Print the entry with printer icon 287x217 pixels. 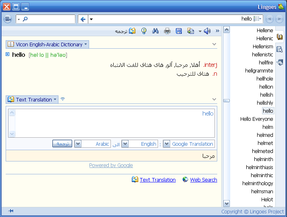click(x=167, y=31)
